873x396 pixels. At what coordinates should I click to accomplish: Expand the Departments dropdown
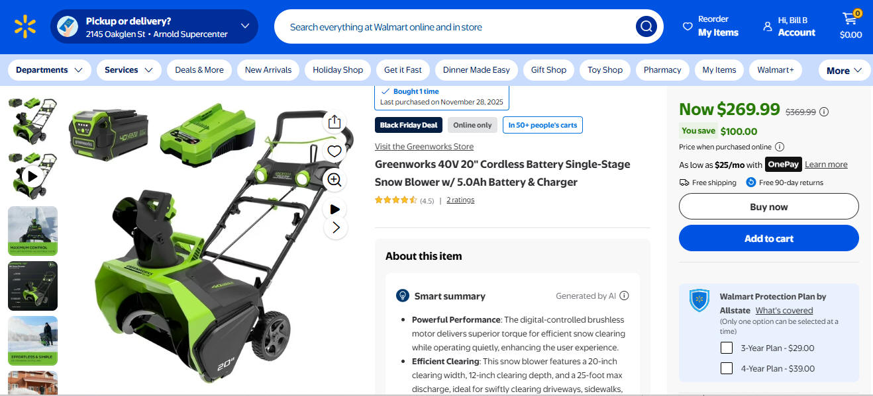50,70
